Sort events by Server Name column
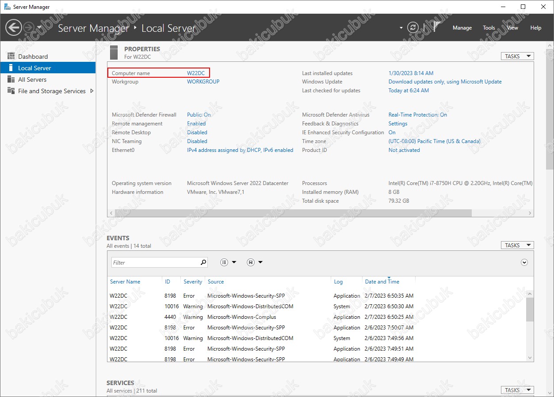This screenshot has width=554, height=397. pyautogui.click(x=125, y=282)
